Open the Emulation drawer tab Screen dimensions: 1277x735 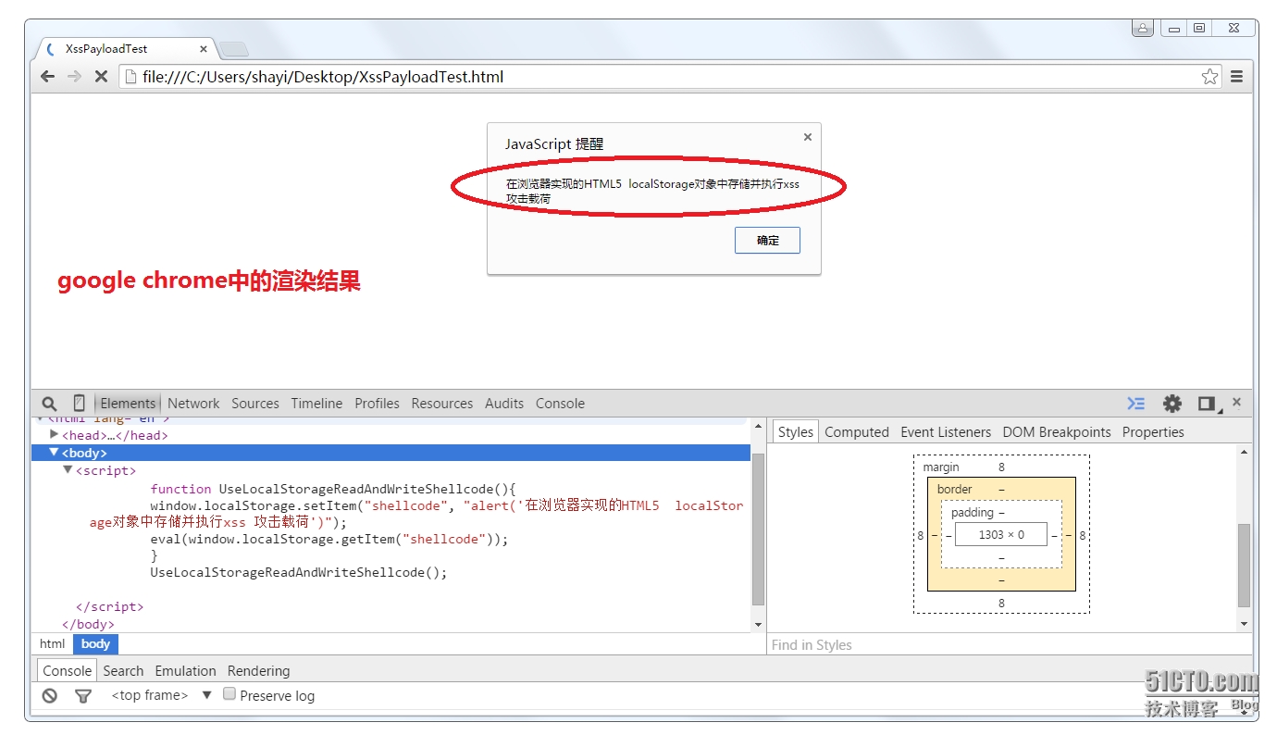[185, 671]
